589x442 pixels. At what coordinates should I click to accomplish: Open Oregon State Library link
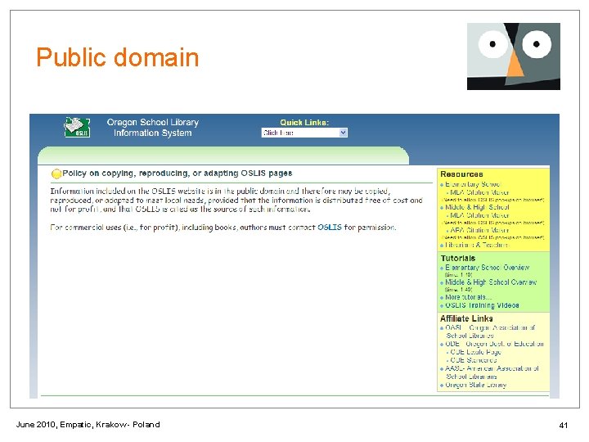point(476,385)
